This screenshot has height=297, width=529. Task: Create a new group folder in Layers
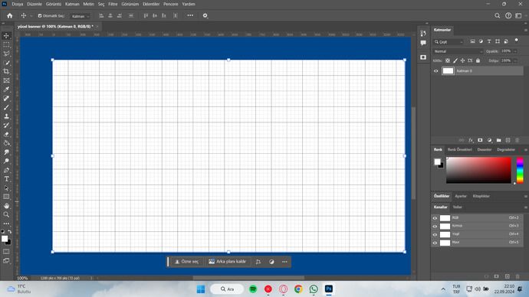pos(498,140)
